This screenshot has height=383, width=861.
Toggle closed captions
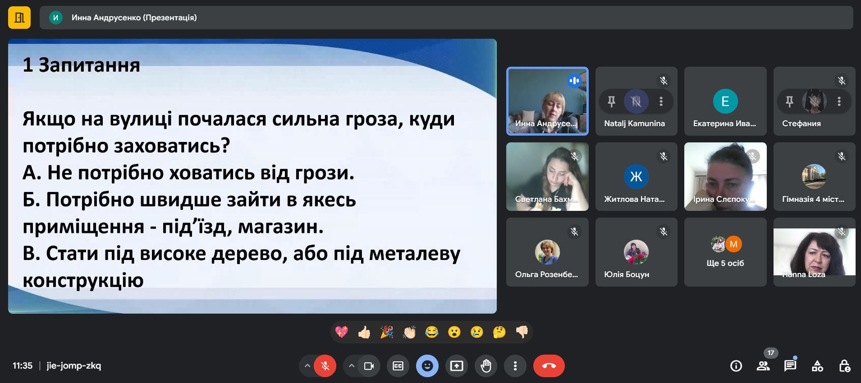coord(398,366)
